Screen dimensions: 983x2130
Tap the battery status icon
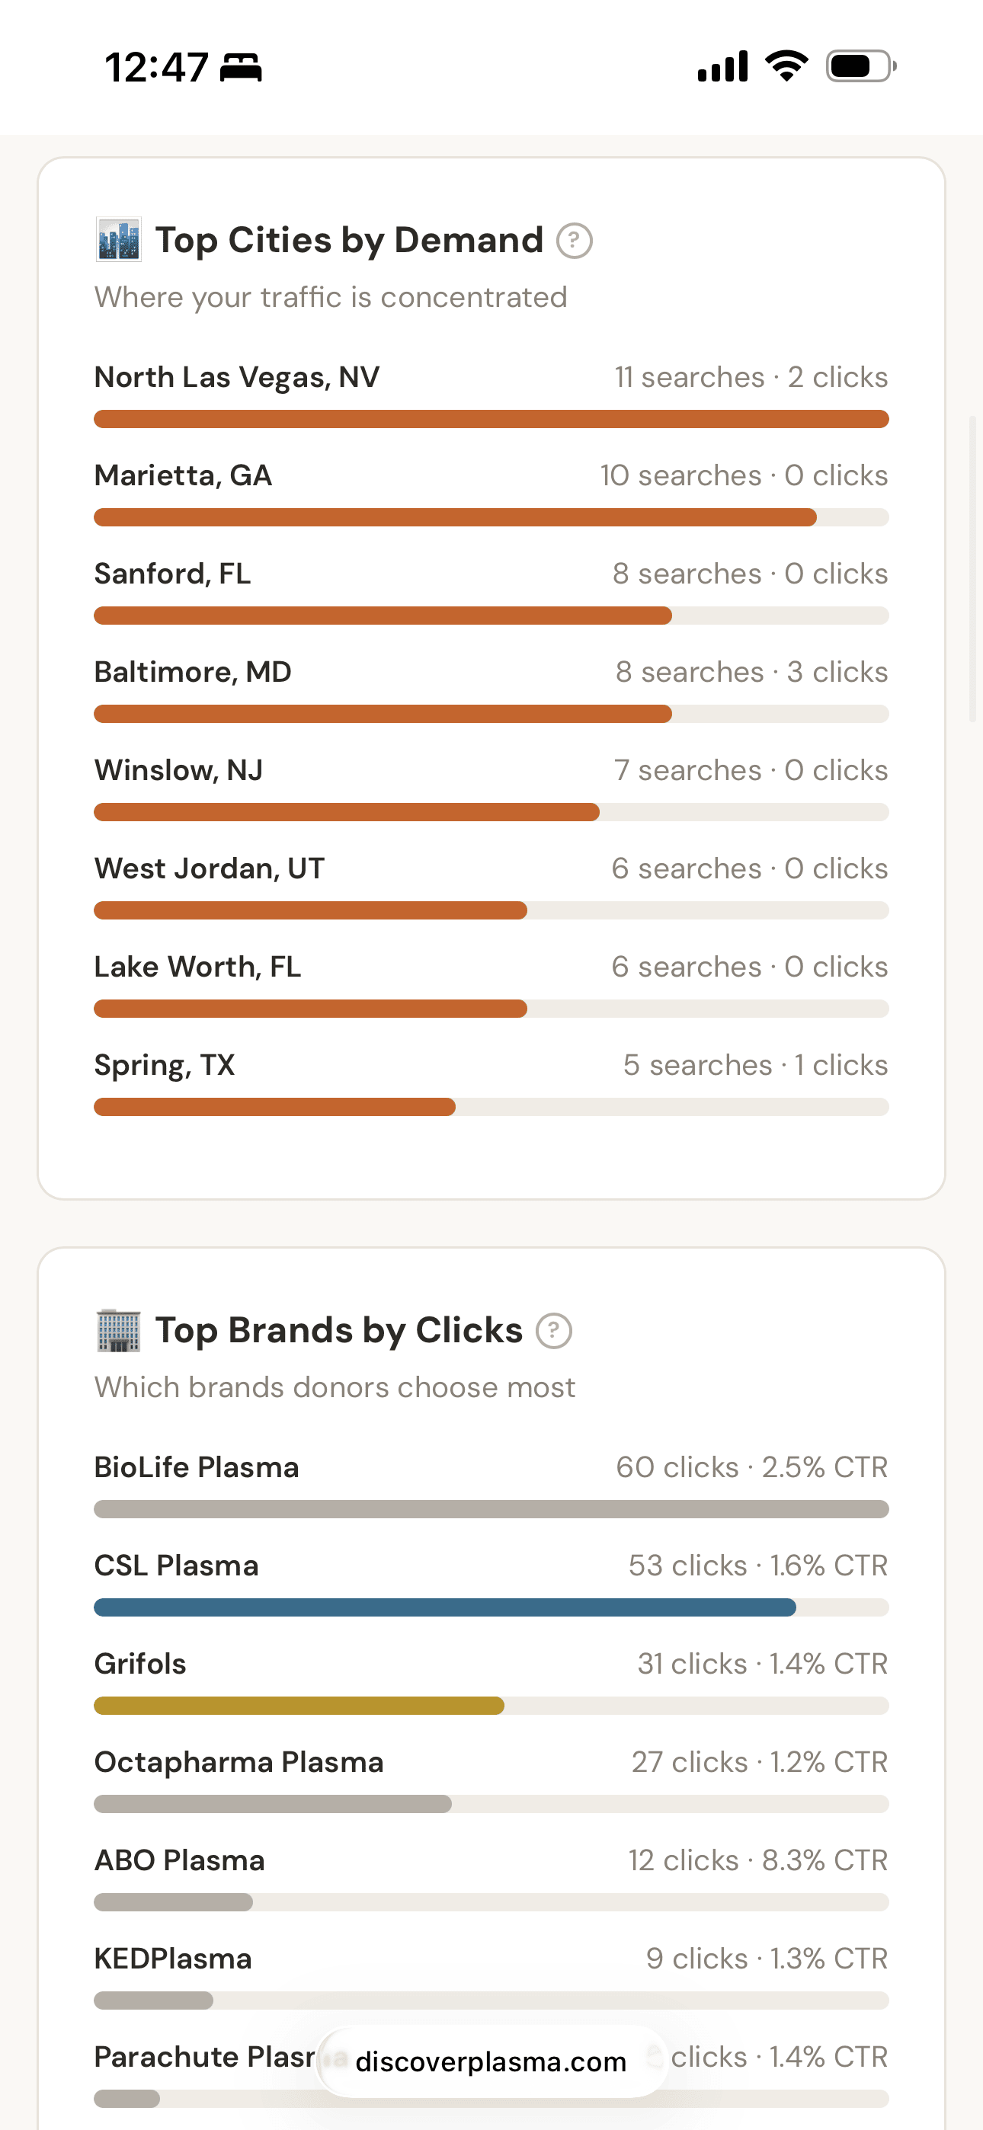(x=860, y=66)
